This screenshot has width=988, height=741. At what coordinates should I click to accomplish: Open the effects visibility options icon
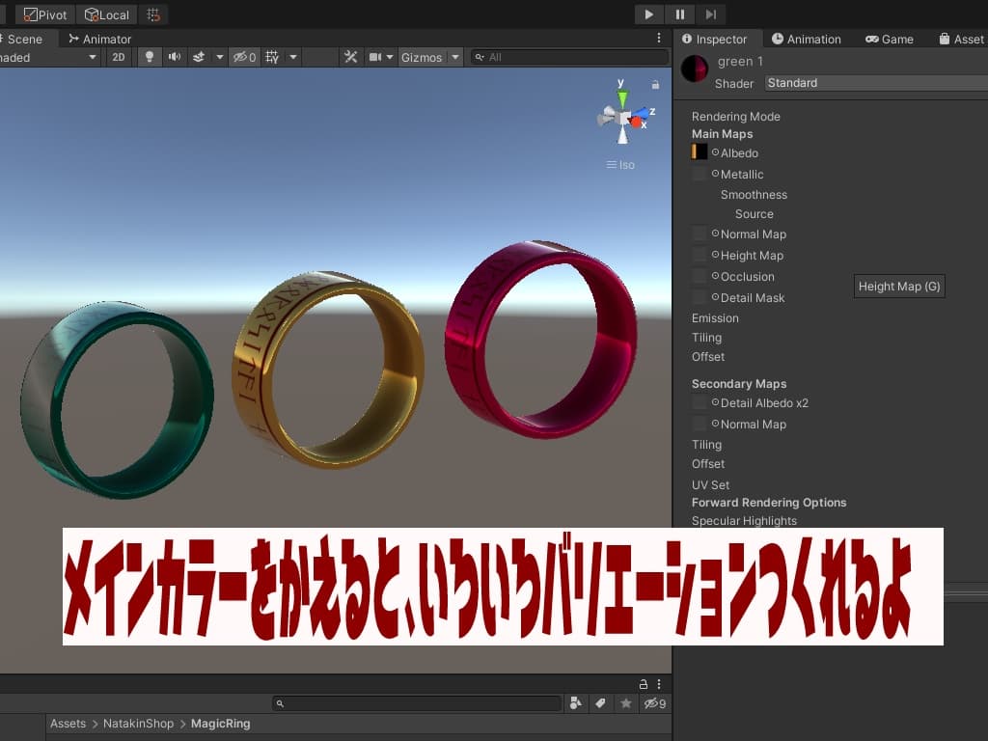point(199,57)
